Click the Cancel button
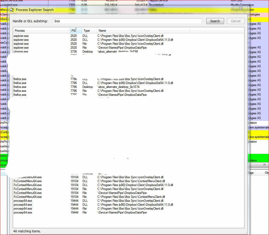 [x=236, y=21]
